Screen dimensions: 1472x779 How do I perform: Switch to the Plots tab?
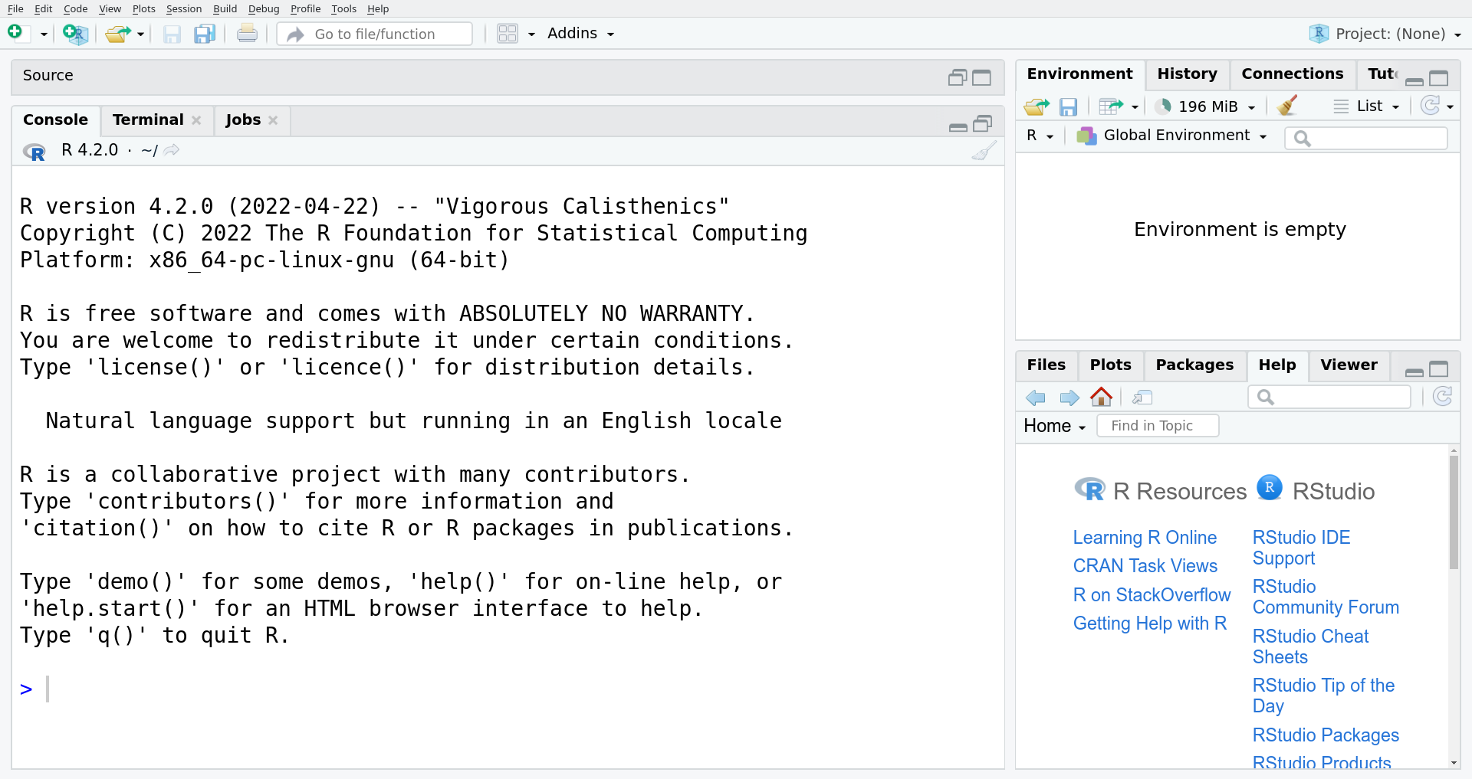(x=1110, y=365)
